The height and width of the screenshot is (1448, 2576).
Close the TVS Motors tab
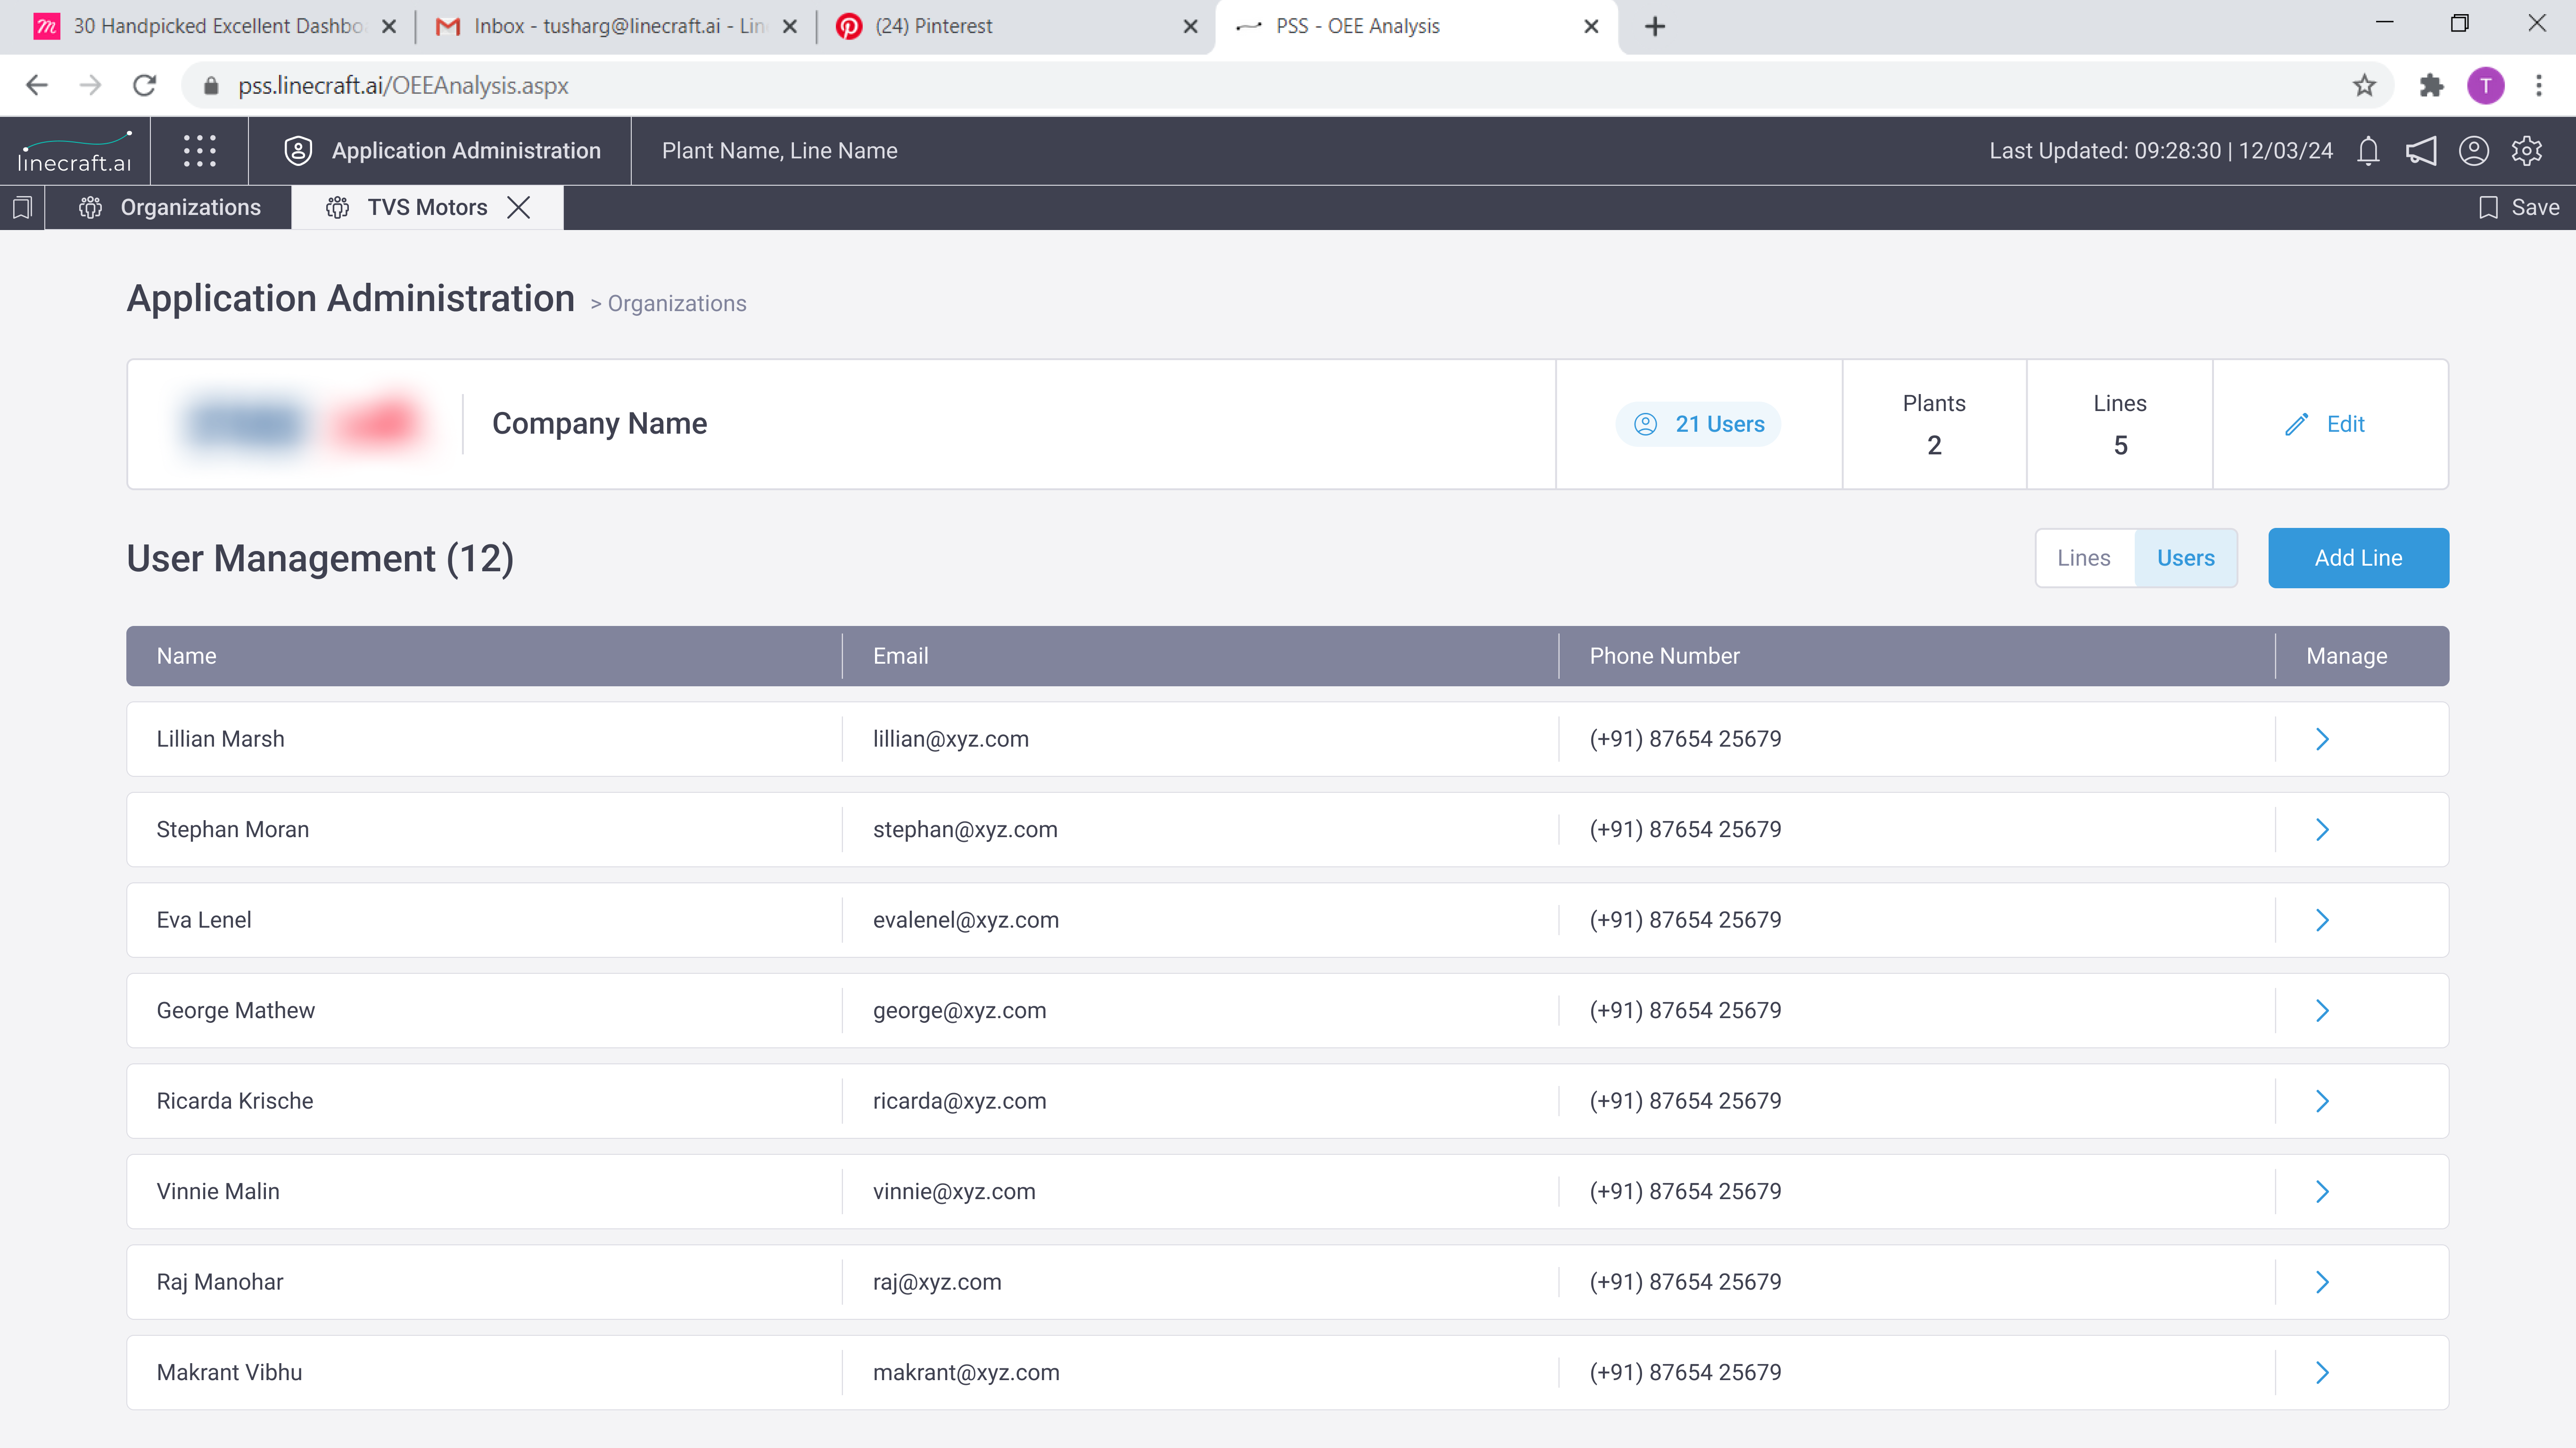[518, 207]
